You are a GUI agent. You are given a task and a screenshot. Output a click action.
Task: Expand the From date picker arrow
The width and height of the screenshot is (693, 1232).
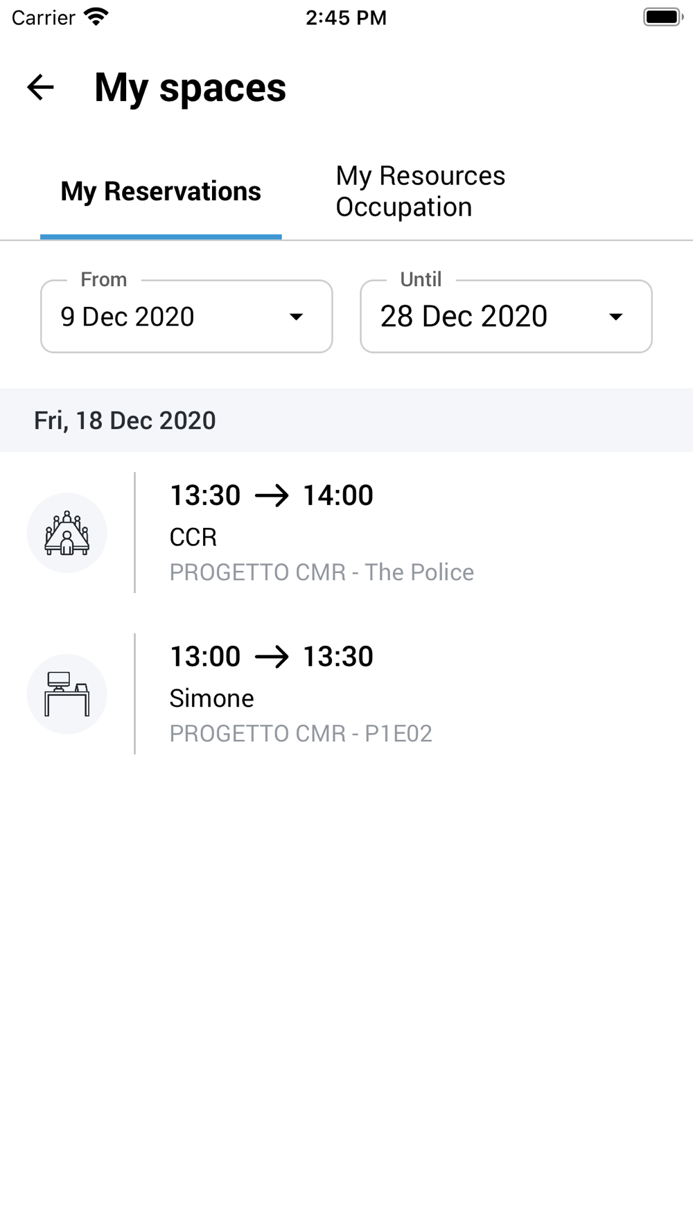click(x=296, y=317)
